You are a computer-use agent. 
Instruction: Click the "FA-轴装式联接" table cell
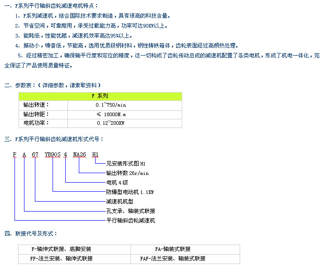(173, 249)
